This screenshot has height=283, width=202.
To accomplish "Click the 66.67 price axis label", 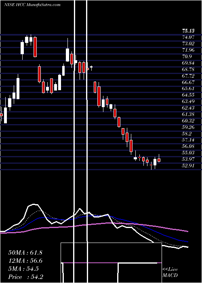I will [188, 82].
